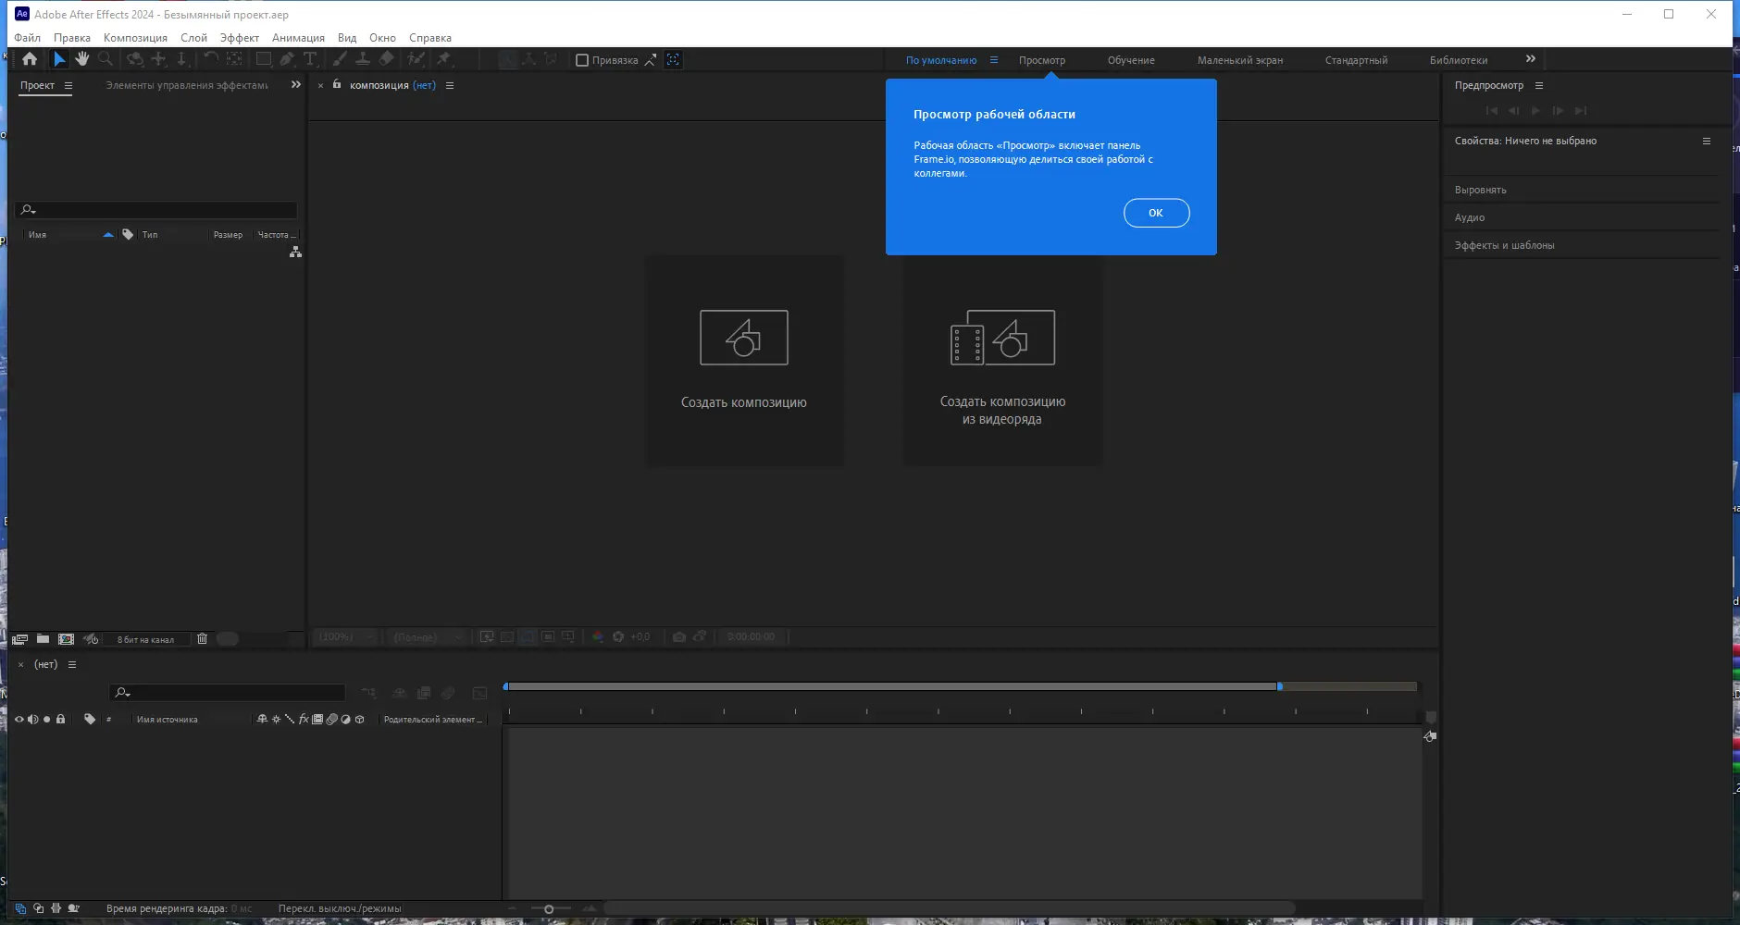Image resolution: width=1740 pixels, height=925 pixels.
Task: Select the Rotation tool
Action: click(x=136, y=59)
